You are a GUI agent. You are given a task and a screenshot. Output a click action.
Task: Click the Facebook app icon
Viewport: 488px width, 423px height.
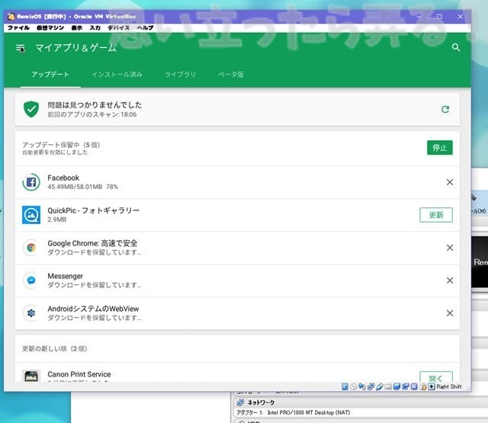coord(31,182)
